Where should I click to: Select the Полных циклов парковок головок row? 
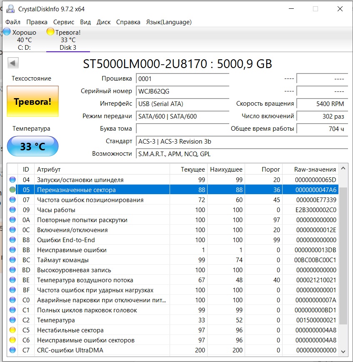[173, 310]
